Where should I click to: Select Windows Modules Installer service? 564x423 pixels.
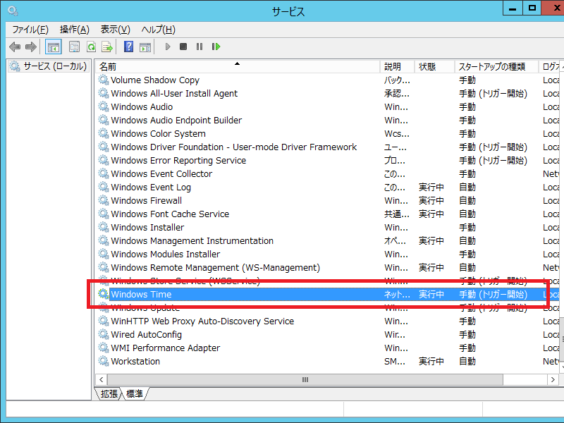point(166,254)
